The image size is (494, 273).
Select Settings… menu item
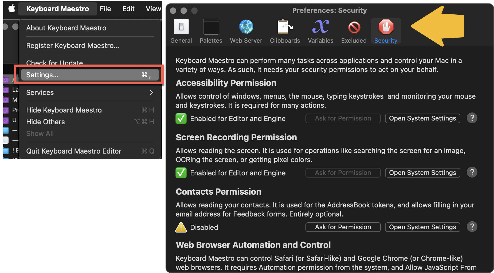[x=90, y=75]
